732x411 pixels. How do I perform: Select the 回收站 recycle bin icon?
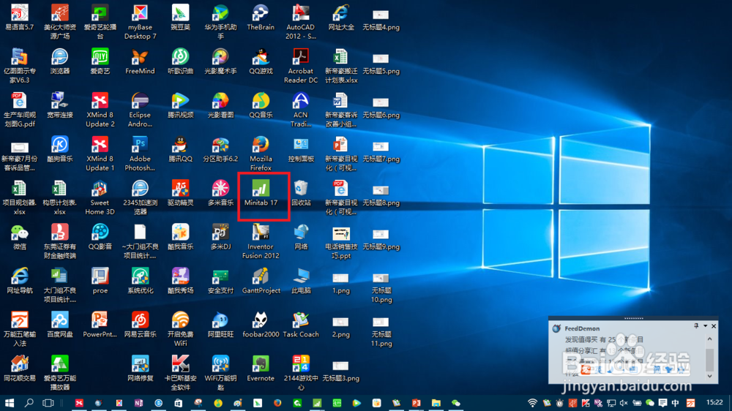coord(301,192)
